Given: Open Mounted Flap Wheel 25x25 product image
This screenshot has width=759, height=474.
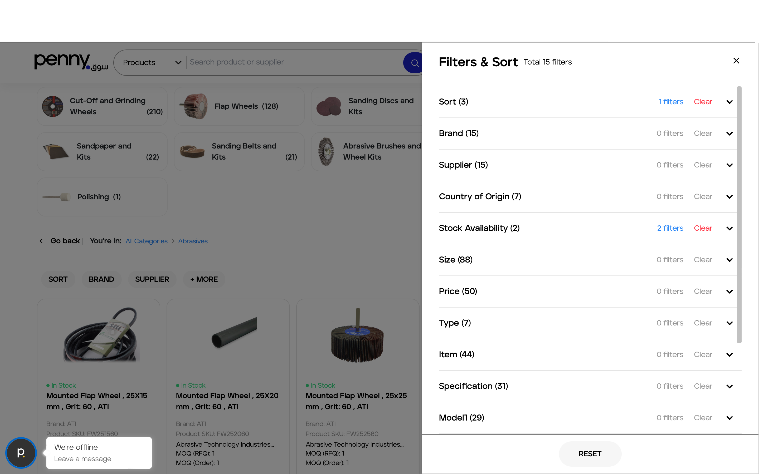Looking at the screenshot, I should (x=358, y=335).
